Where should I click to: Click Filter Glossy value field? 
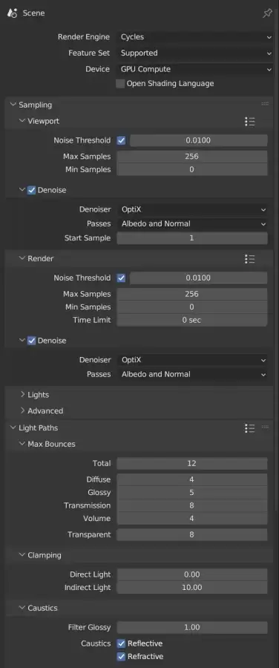point(192,627)
